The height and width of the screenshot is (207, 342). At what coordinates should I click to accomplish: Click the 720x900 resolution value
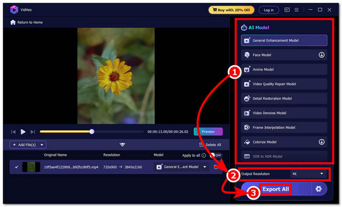110,167
